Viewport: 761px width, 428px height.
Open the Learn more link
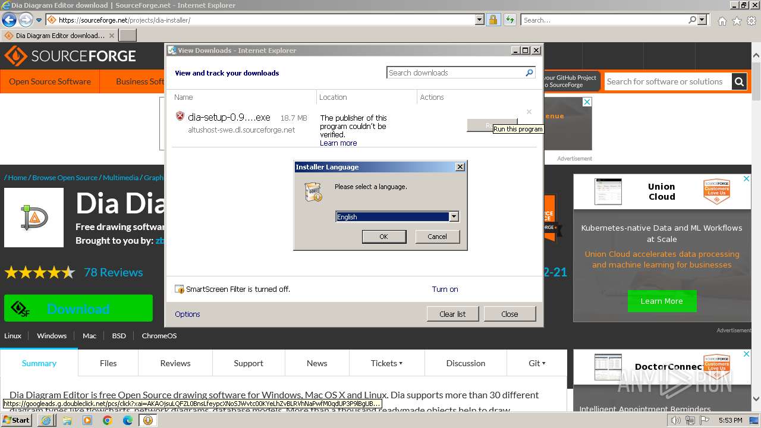[338, 143]
